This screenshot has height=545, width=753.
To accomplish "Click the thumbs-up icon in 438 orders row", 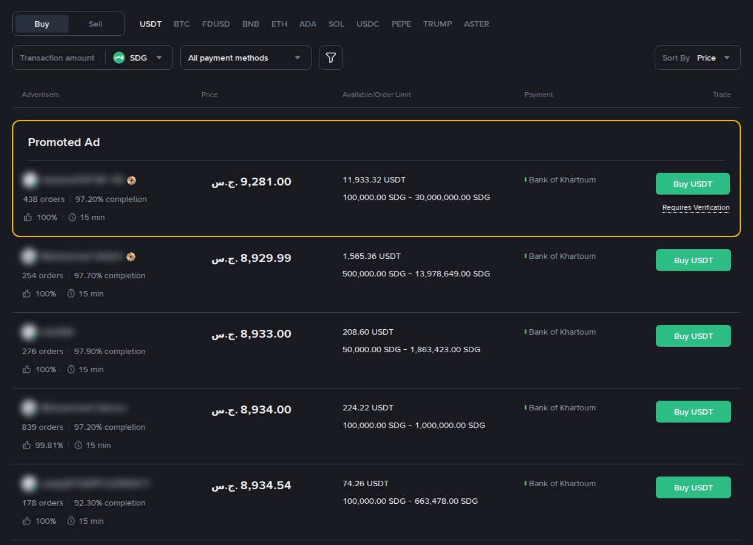I will (27, 217).
